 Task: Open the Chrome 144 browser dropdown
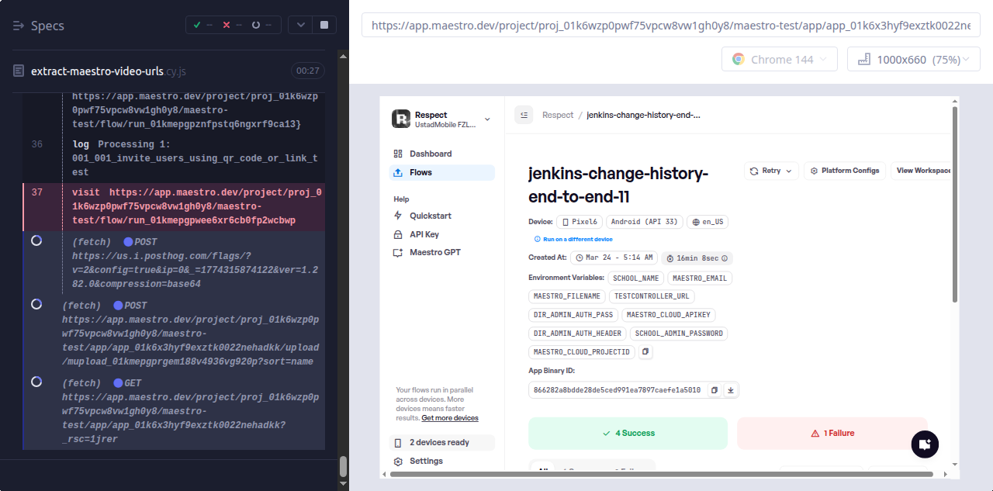(780, 60)
